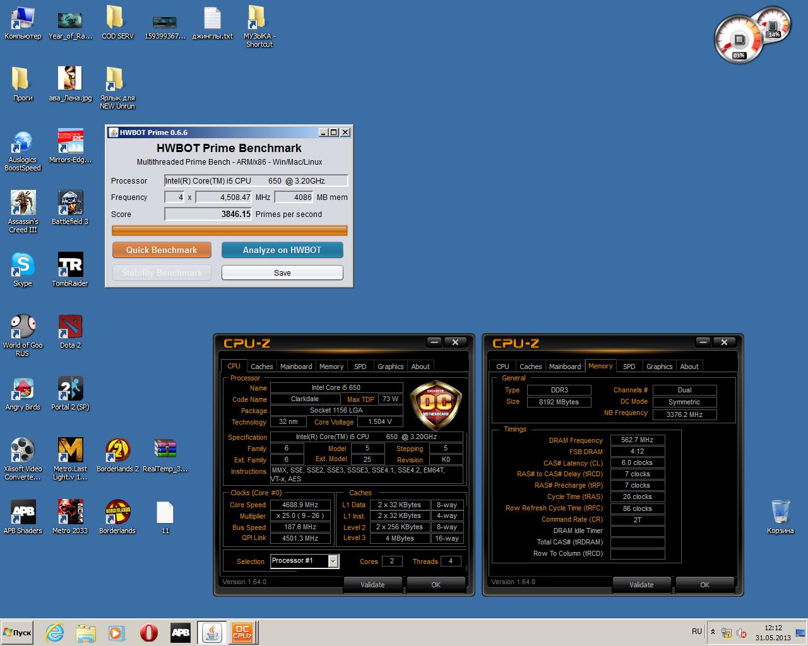Open SPD tab in right CPU-Z
The height and width of the screenshot is (646, 808).
tap(629, 367)
